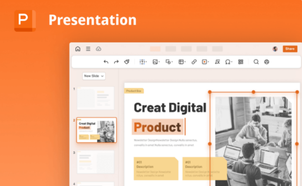Go to the Home icon
The image size is (302, 186).
coord(78,49)
